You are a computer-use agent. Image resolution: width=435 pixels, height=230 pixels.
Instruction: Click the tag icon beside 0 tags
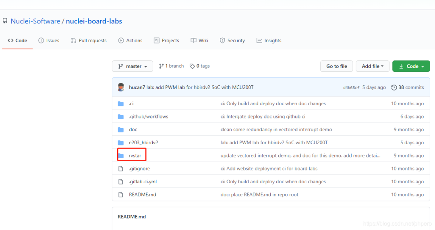192,66
